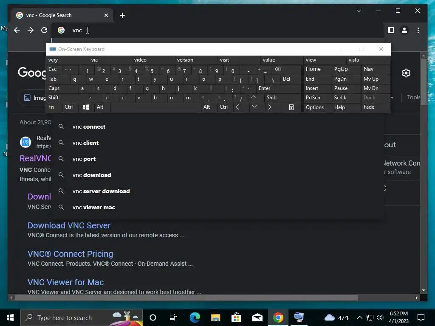Toggle left Alt key on On-Screen Keyboard
Screen dimensions: 435x326
click(x=102, y=107)
